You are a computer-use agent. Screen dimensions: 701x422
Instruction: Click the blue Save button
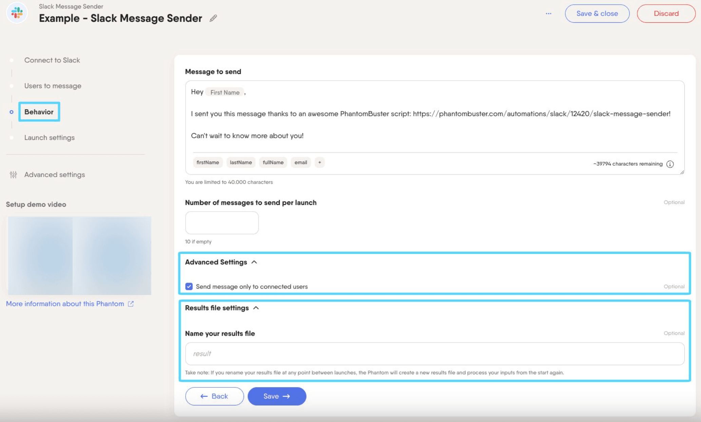277,396
